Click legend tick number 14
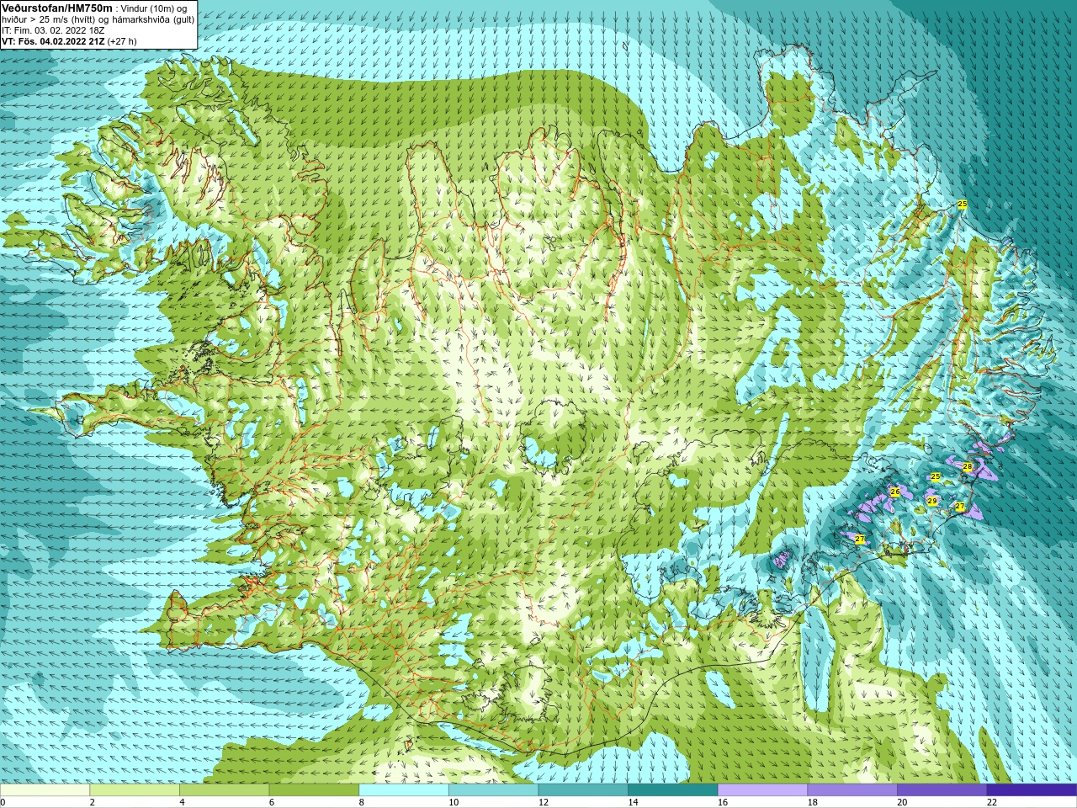Image resolution: width=1077 pixels, height=808 pixels. tap(633, 802)
